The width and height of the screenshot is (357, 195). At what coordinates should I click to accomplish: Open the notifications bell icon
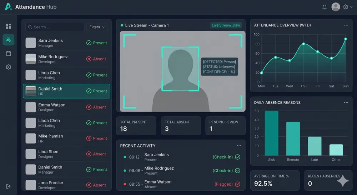(x=325, y=7)
